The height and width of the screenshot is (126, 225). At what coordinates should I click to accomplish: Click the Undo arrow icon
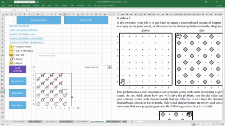pyautogui.click(x=7, y=2)
